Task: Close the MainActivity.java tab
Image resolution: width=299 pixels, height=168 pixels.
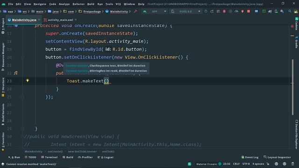Action: click(39, 20)
